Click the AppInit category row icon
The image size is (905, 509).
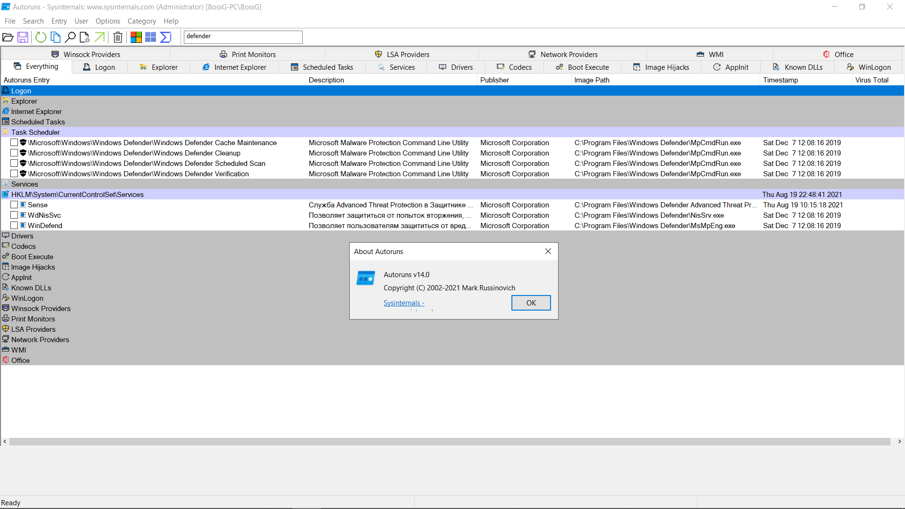(6, 277)
